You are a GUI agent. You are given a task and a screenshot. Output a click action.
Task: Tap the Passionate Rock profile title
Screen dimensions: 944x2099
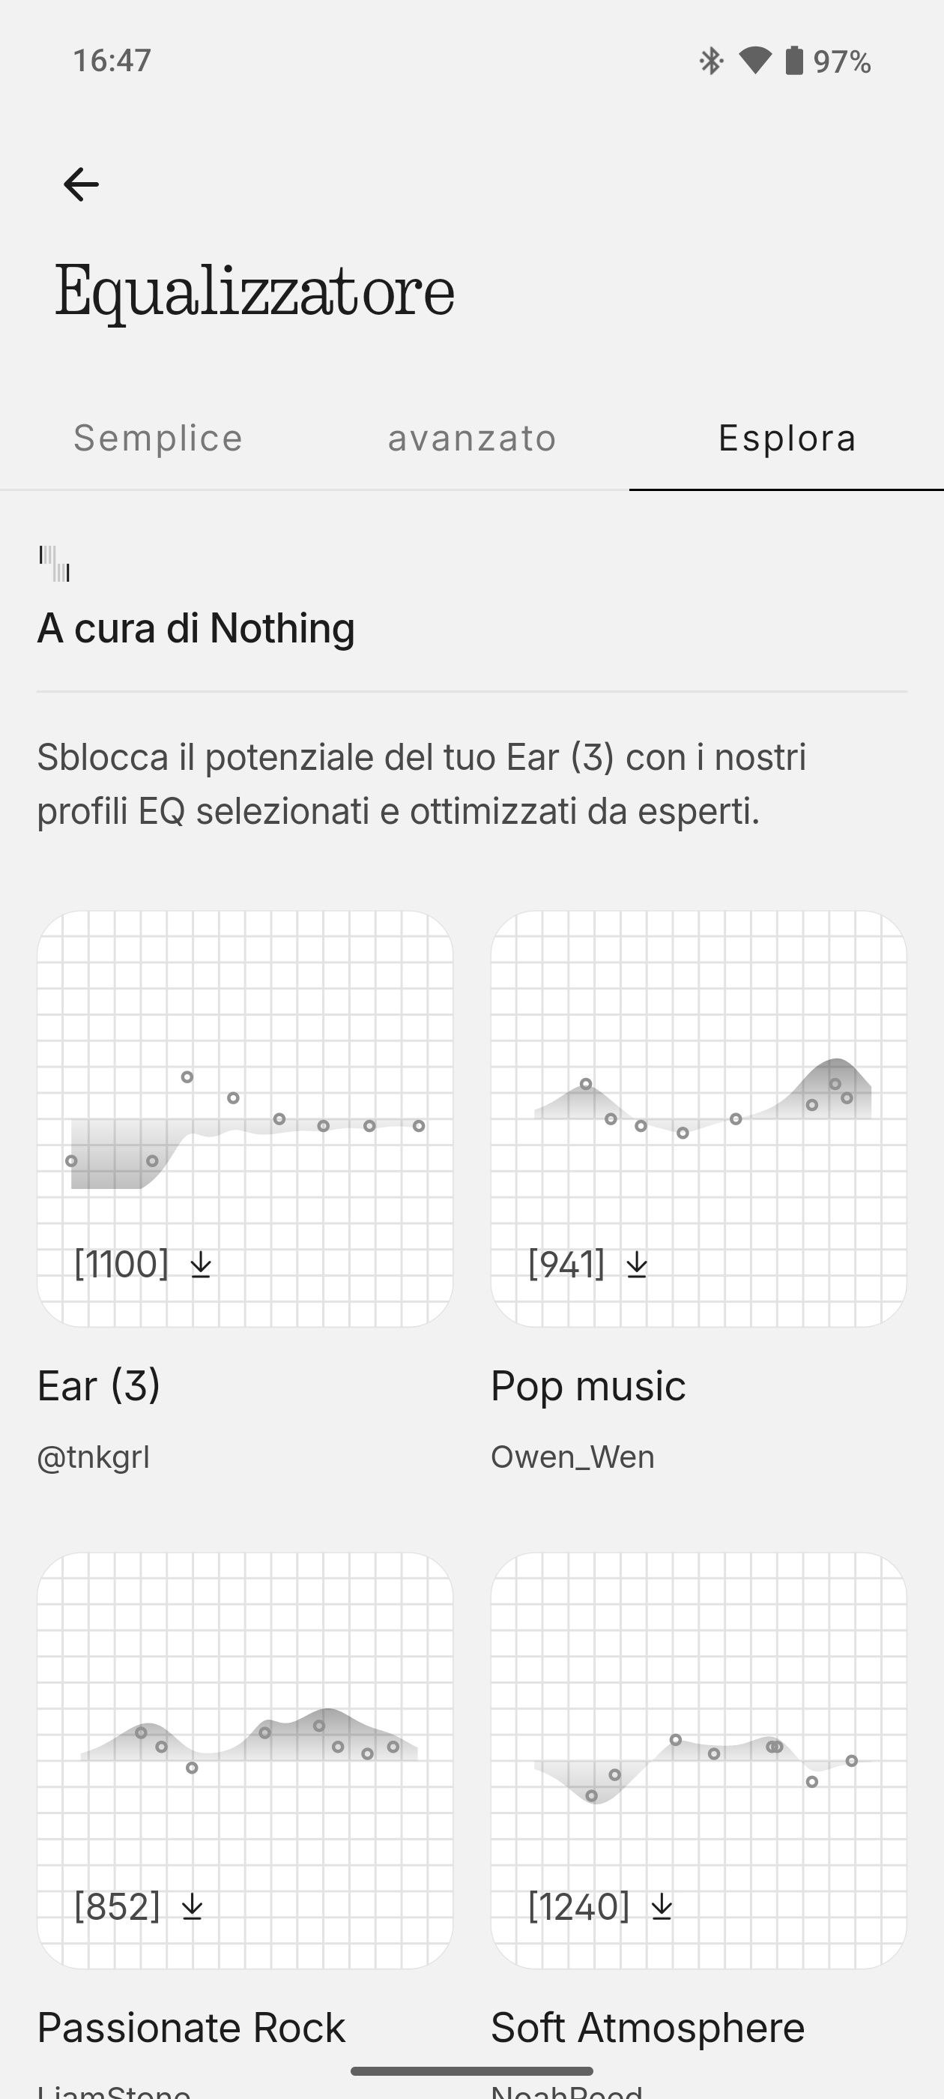(191, 2027)
